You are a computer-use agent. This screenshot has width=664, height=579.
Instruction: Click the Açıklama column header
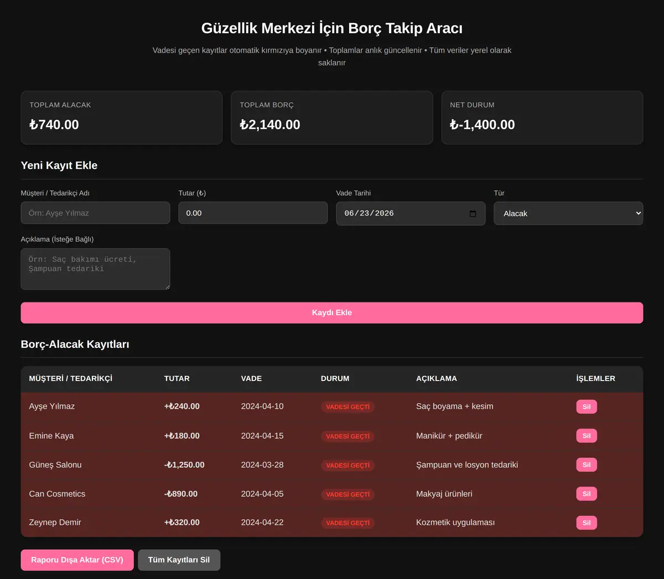[x=437, y=379]
